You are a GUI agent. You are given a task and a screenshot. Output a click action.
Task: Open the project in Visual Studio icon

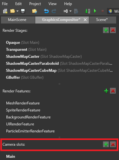pos(66,11)
